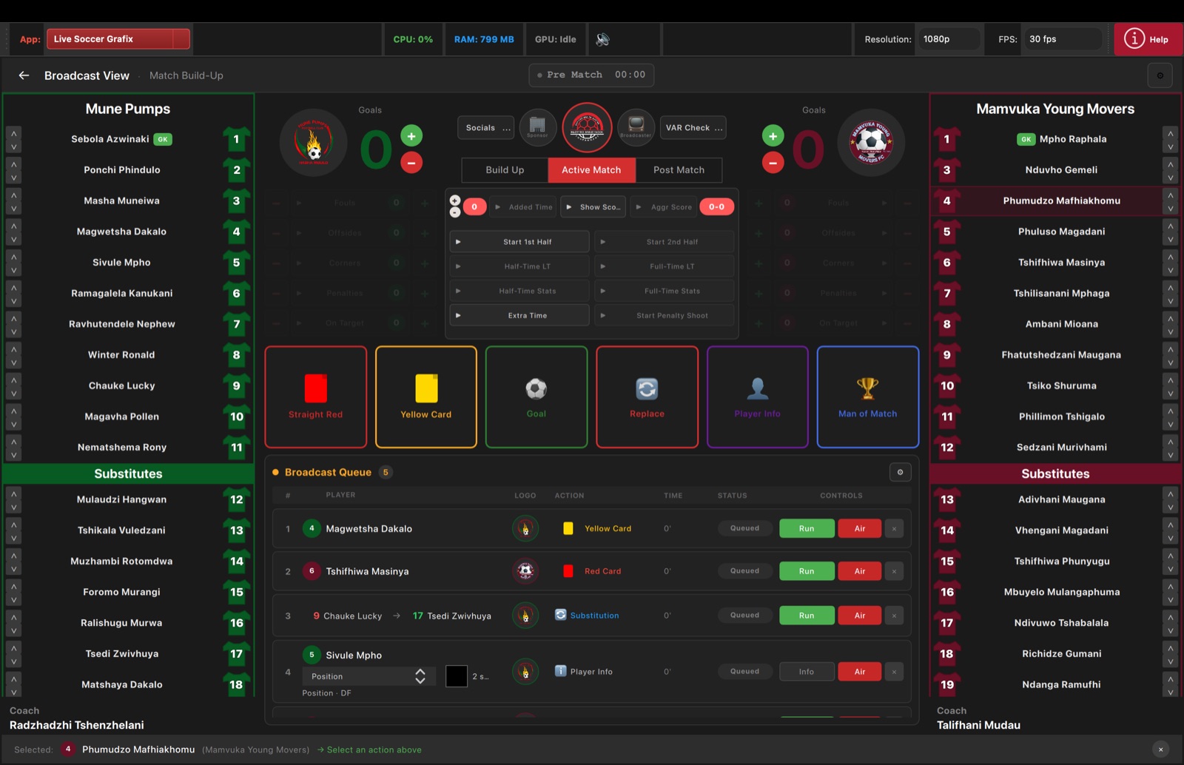Add a goal for Mamvuka Young Movers
The height and width of the screenshot is (765, 1184).
[773, 135]
